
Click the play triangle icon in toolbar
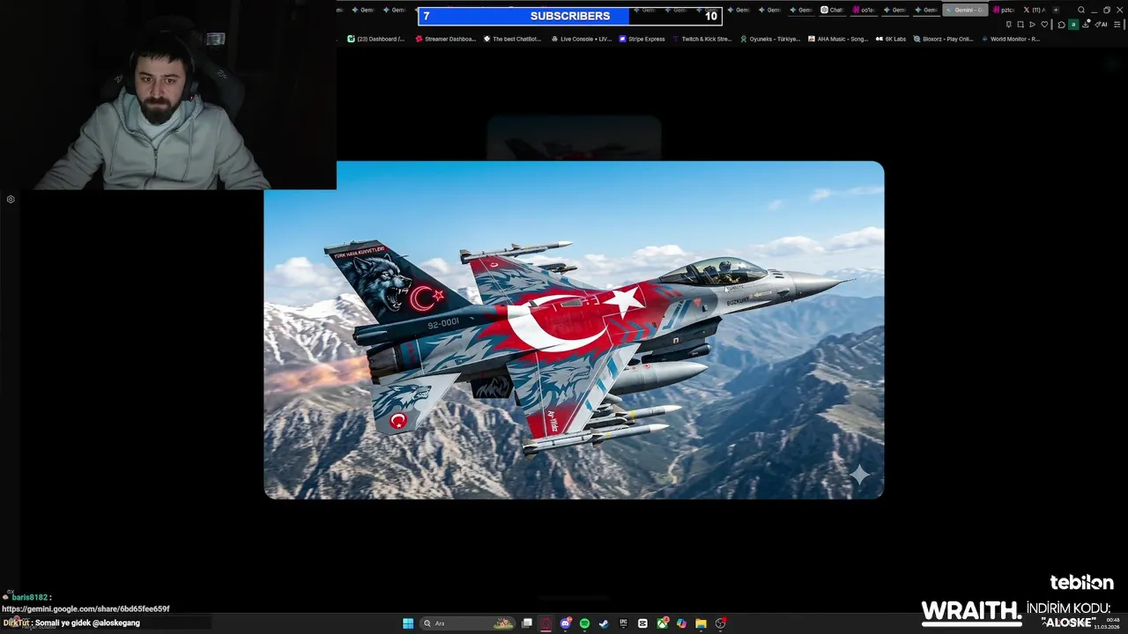1032,25
